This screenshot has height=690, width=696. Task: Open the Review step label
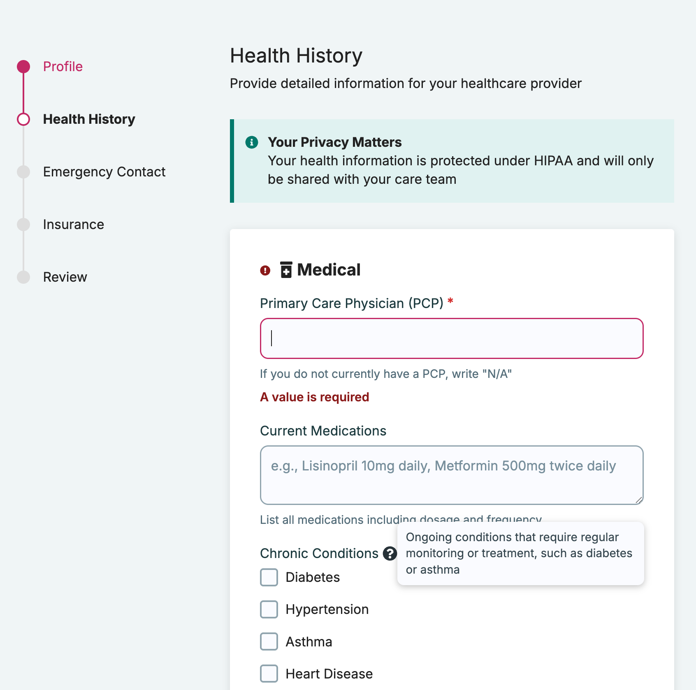point(65,277)
